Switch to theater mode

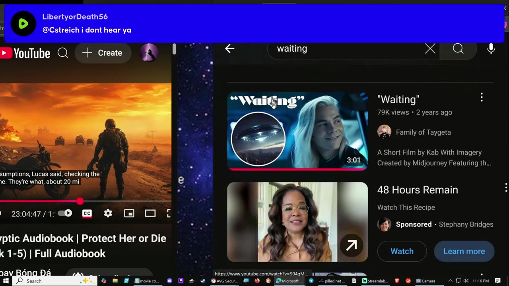(x=150, y=214)
